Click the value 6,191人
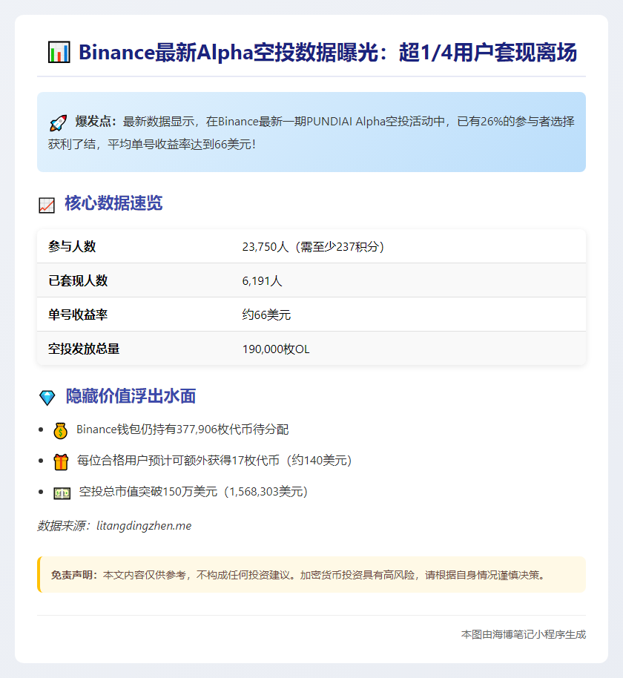The width and height of the screenshot is (623, 678). coord(262,281)
